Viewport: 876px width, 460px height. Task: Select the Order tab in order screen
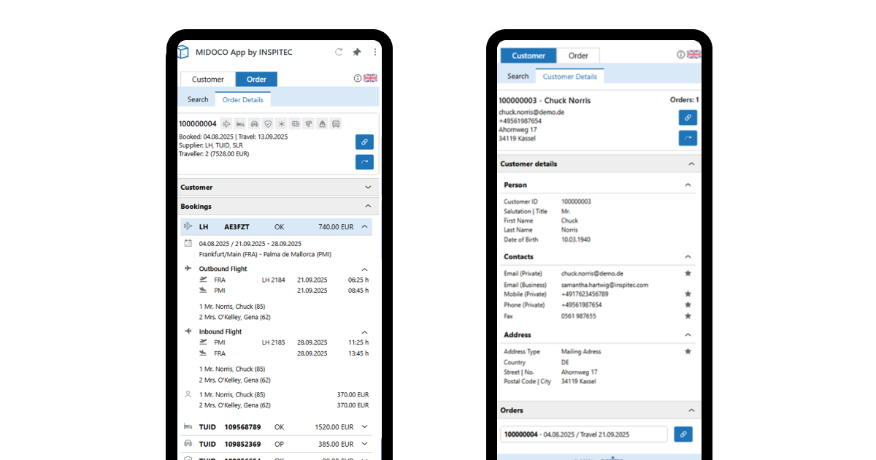pyautogui.click(x=256, y=80)
